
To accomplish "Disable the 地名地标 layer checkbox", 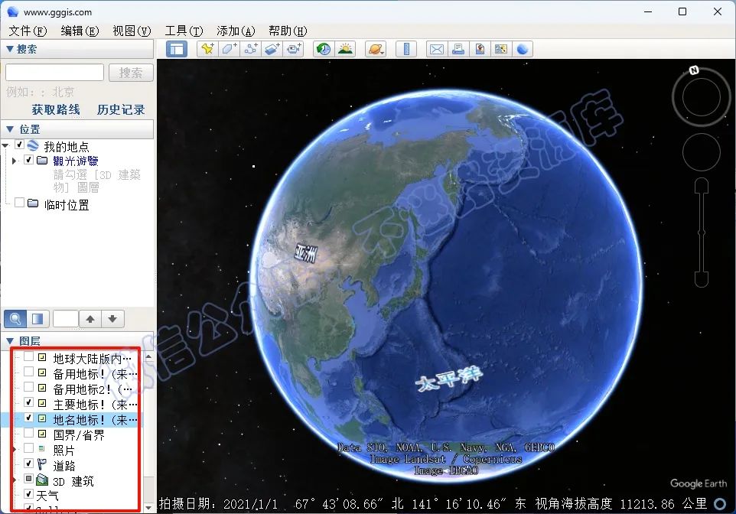I will (x=28, y=418).
